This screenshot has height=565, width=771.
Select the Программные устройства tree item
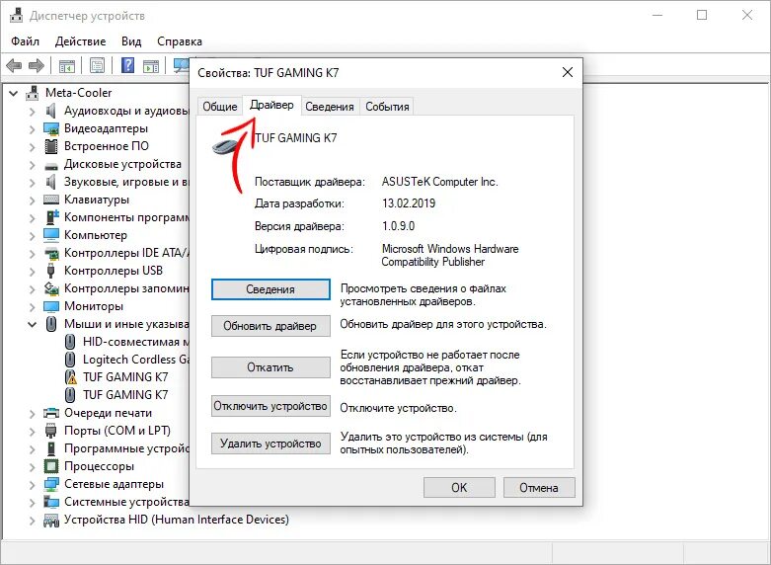click(126, 448)
